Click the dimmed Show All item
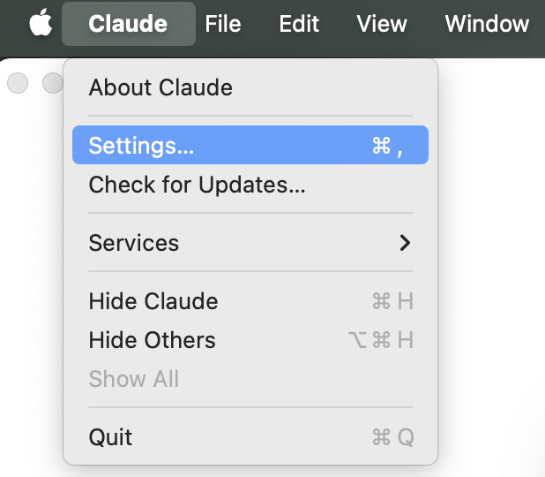The image size is (545, 477). coord(134,379)
